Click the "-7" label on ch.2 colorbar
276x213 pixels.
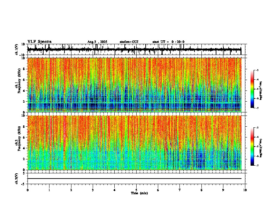point(257,166)
